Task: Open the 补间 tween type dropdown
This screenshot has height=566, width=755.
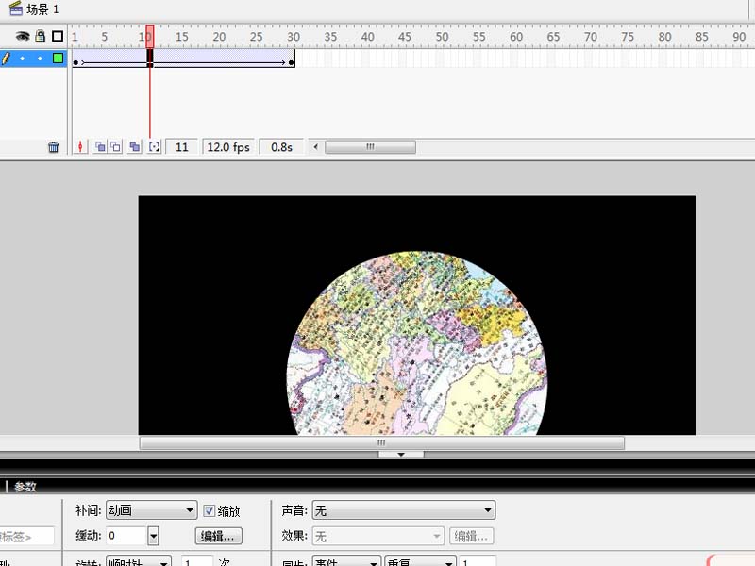Action: pos(151,510)
